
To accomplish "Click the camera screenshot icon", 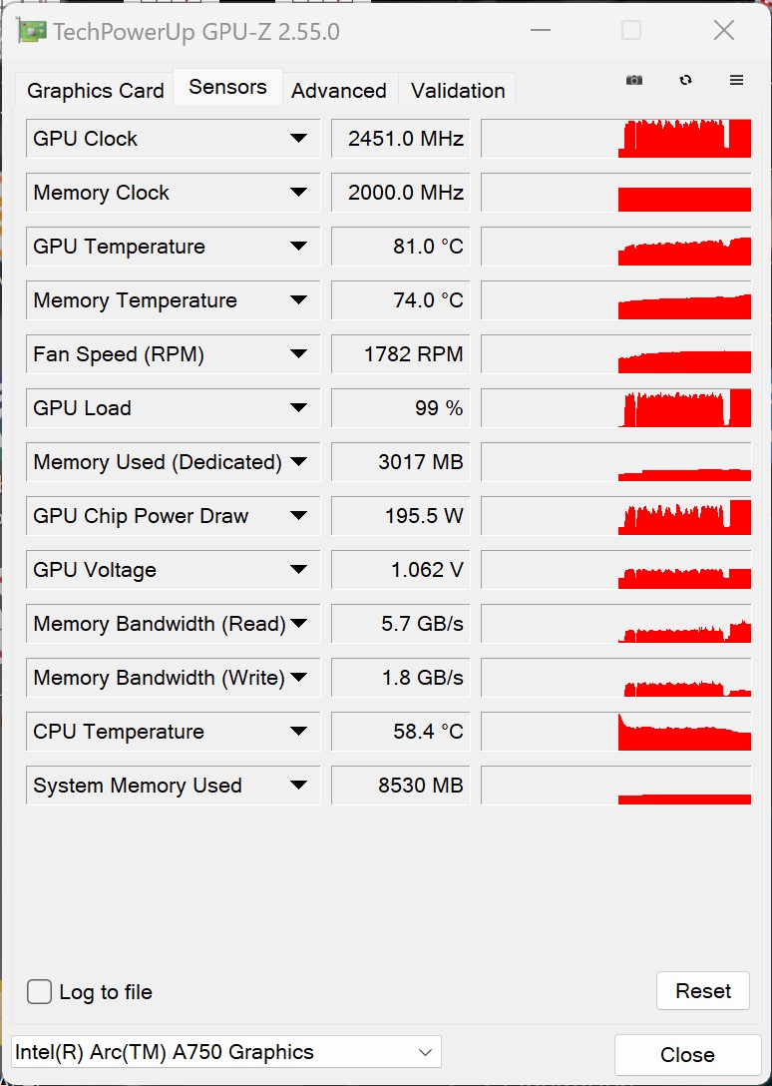I will point(634,80).
